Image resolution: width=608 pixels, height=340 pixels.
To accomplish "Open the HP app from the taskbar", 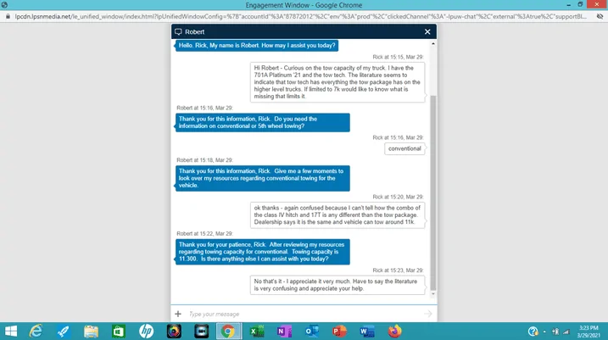I will click(x=146, y=331).
